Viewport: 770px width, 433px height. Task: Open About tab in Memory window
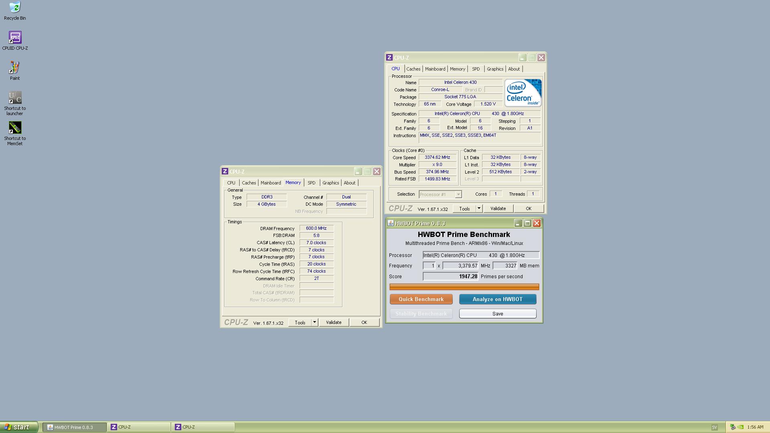pos(349,183)
